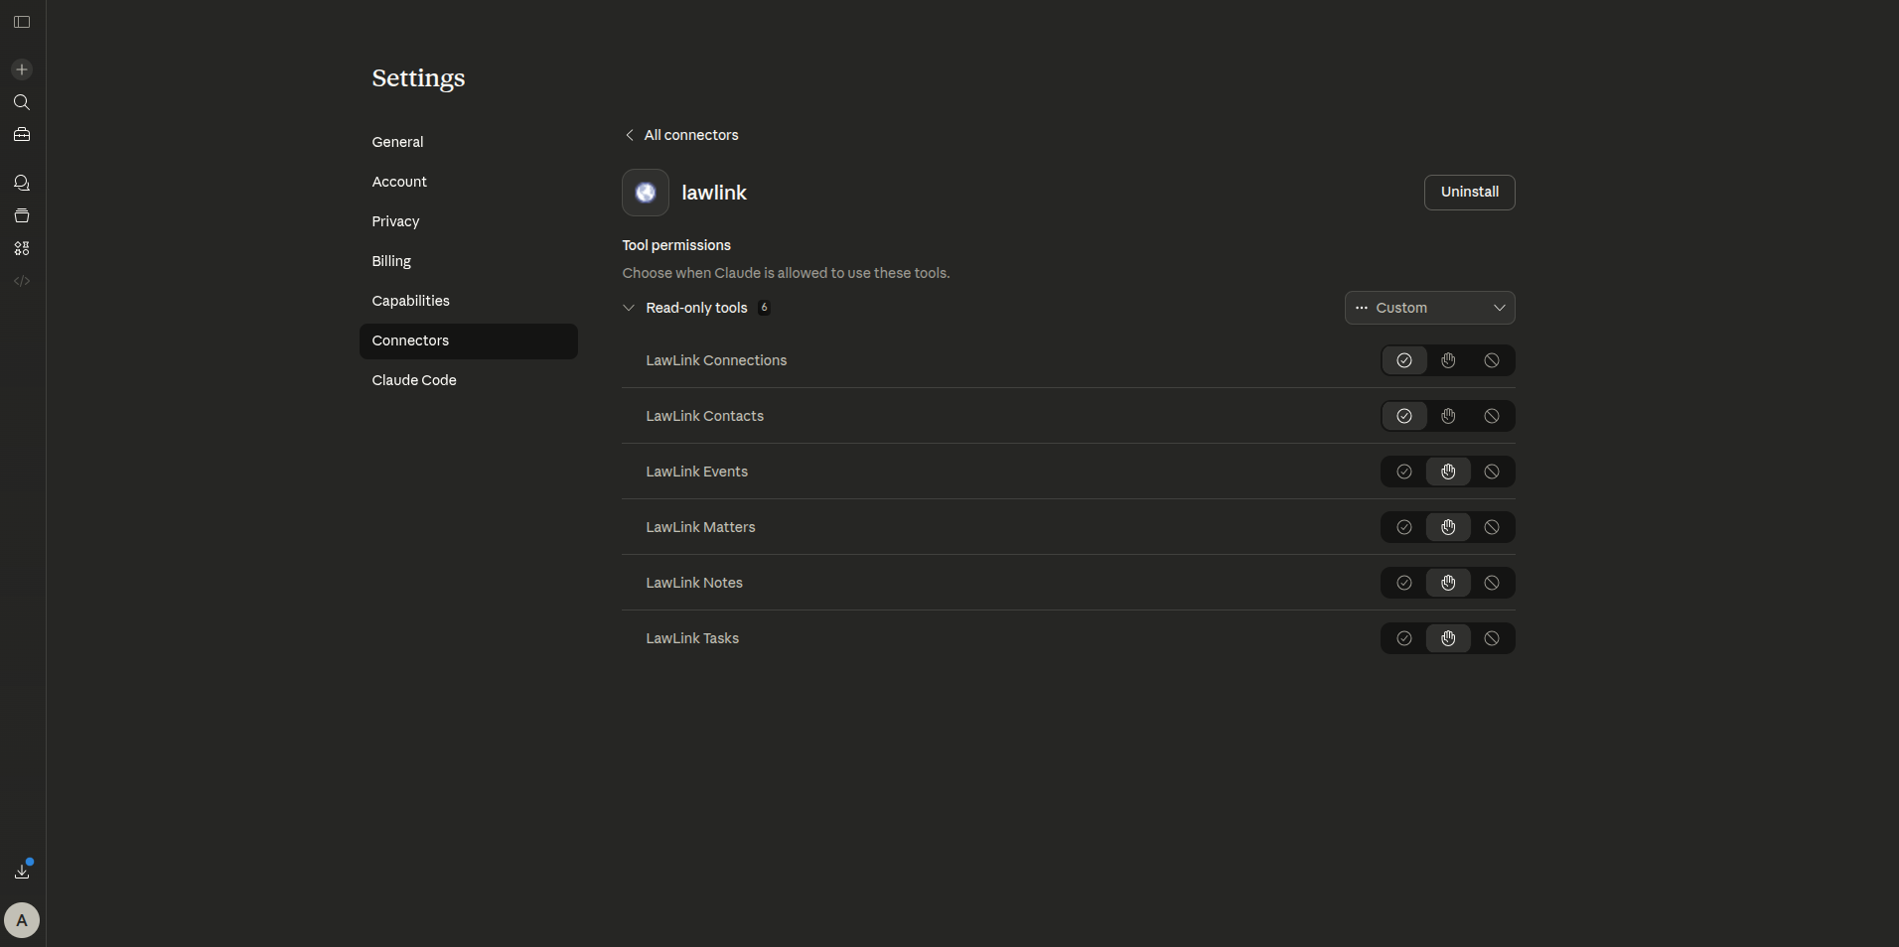Collapse the Read-only tools section
1899x947 pixels.
click(629, 308)
